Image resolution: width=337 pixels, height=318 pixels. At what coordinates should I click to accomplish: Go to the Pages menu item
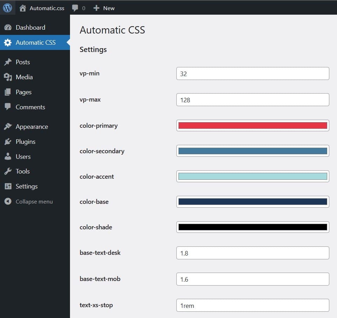point(23,92)
